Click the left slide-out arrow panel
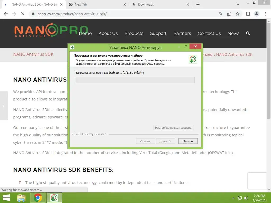The height and width of the screenshot is (203, 271). [x=4, y=106]
